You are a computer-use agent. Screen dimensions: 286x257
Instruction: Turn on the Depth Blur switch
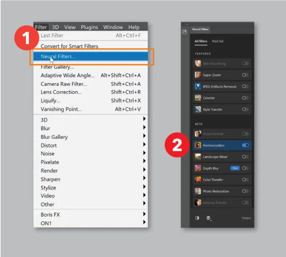tap(245, 168)
